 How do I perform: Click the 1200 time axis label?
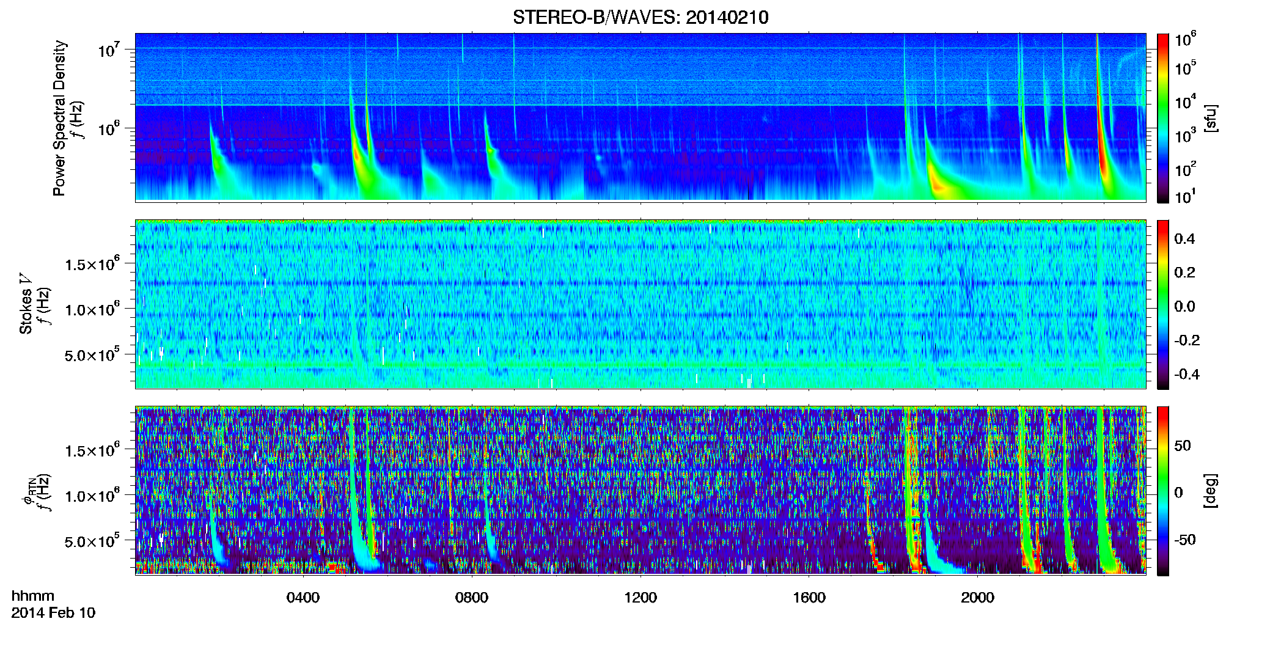pos(640,597)
